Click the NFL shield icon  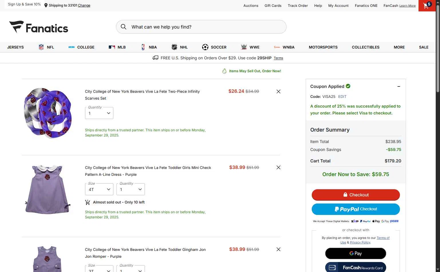(x=41, y=47)
